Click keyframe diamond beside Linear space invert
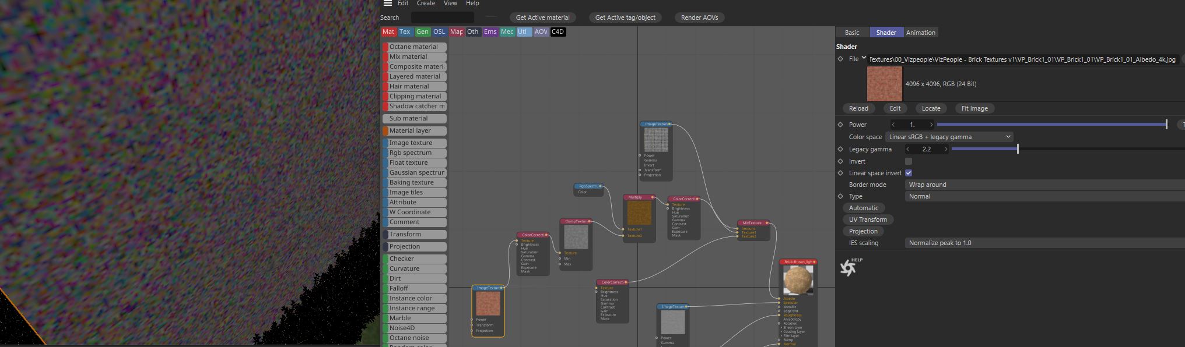The image size is (1185, 347). pyautogui.click(x=840, y=173)
